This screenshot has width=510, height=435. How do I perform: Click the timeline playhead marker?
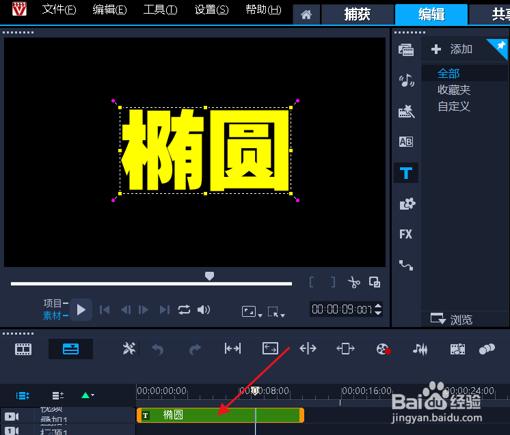256,391
